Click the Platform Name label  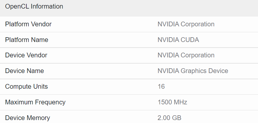click(26, 40)
